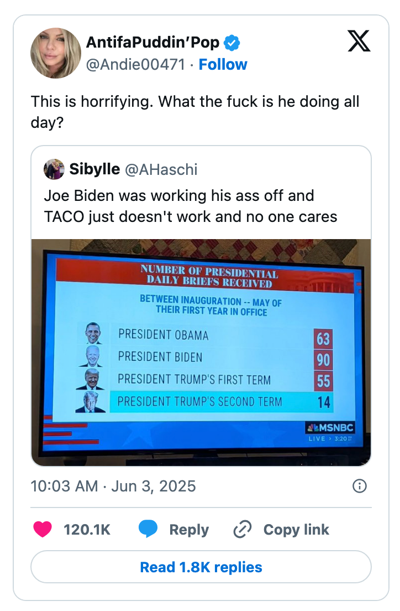
Task: Expand the replies with Read 1.8K replies
Action: click(x=201, y=566)
